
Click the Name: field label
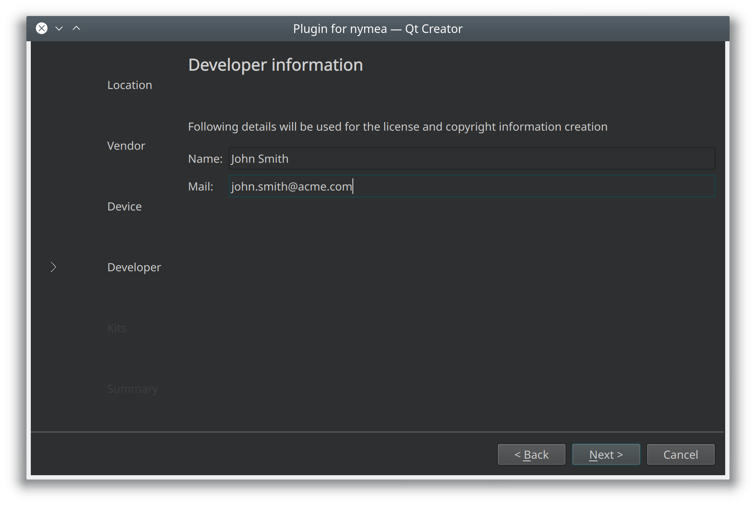205,159
